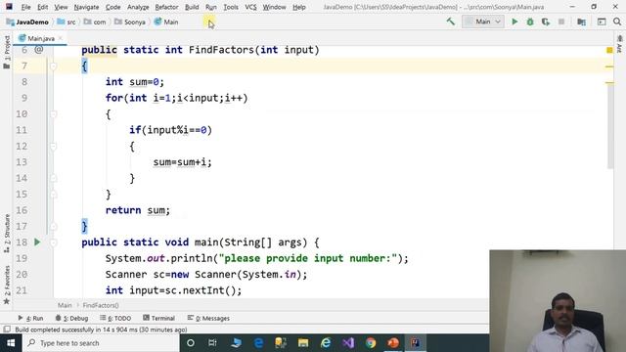This screenshot has width=626, height=352.
Task: Open the Run tool window tab
Action: (x=30, y=318)
